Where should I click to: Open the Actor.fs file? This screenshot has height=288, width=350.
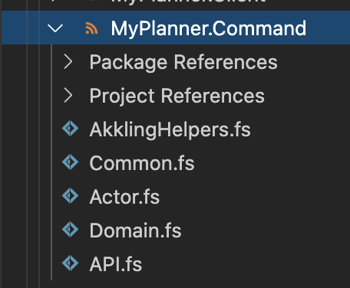click(124, 197)
